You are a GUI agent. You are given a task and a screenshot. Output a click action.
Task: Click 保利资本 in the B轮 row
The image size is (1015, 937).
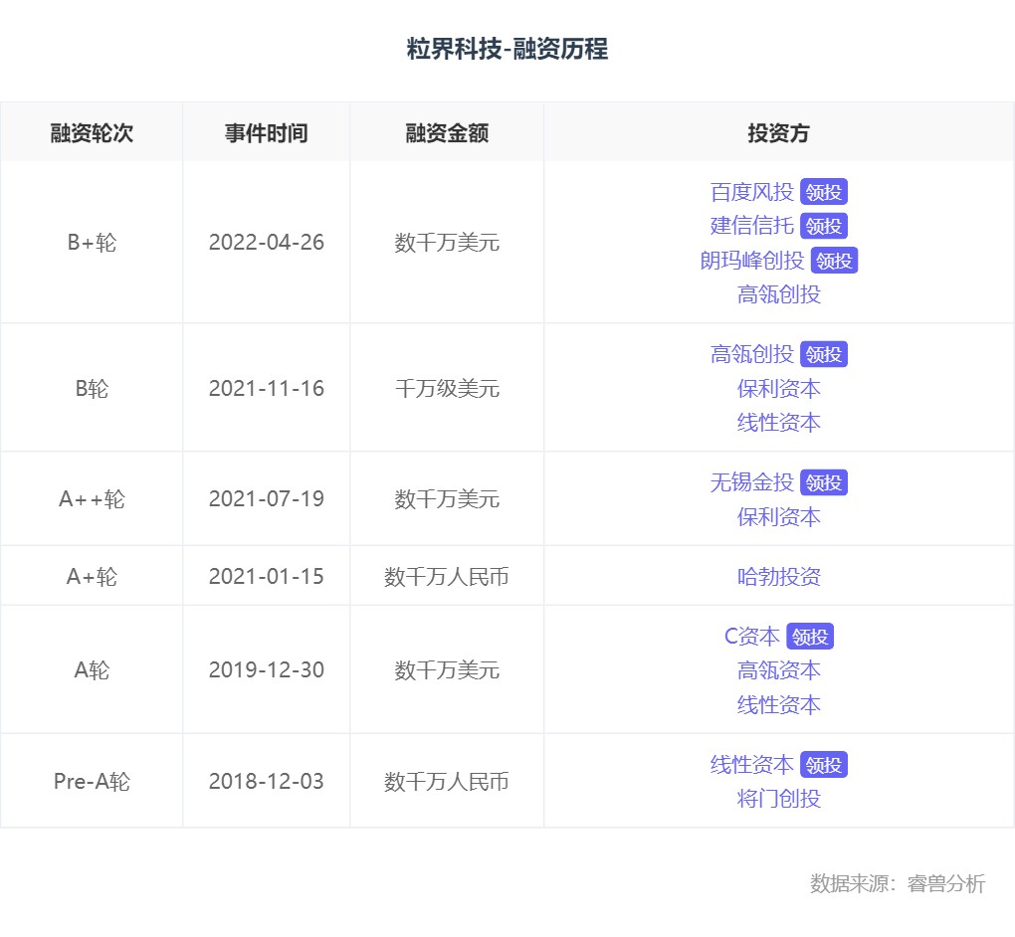click(x=779, y=389)
